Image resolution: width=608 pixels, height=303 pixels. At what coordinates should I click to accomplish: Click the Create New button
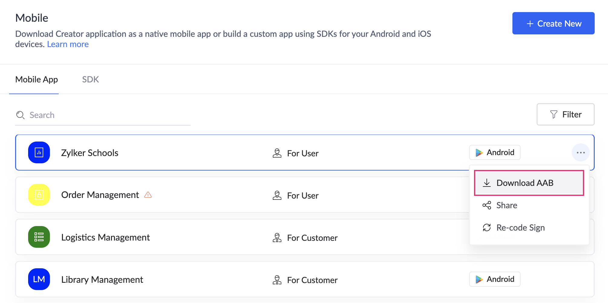click(x=553, y=23)
